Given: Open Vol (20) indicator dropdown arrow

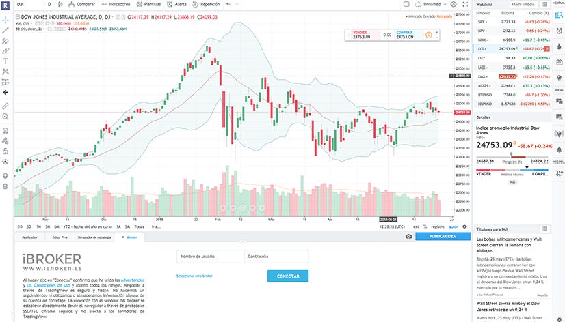Looking at the screenshot, I should [31, 23].
